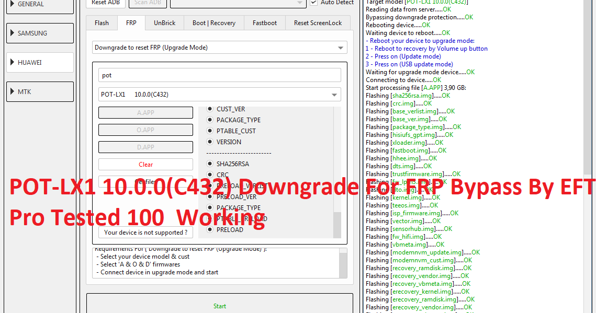
Task: Expand the HUAWEI section
Action: pos(40,63)
